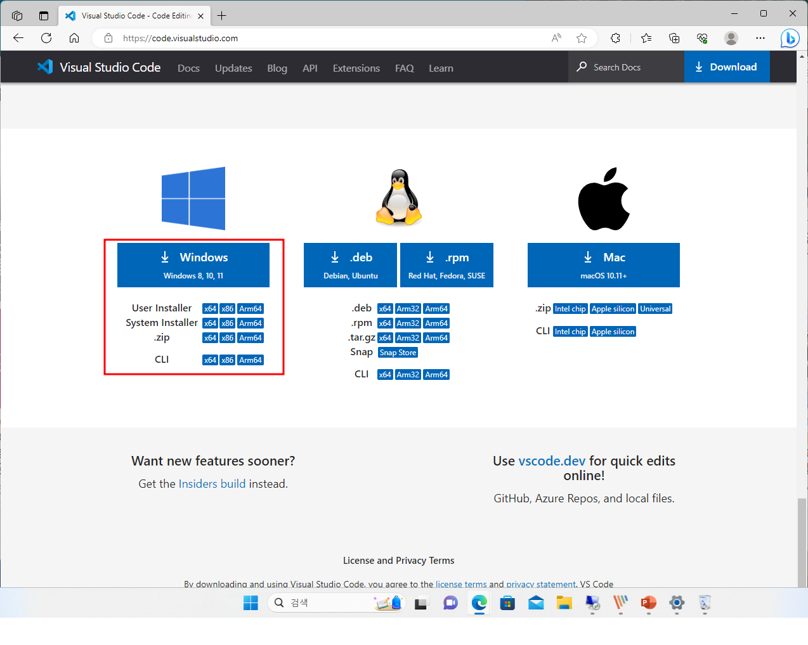
Task: Open a new browser tab
Action: [x=221, y=16]
